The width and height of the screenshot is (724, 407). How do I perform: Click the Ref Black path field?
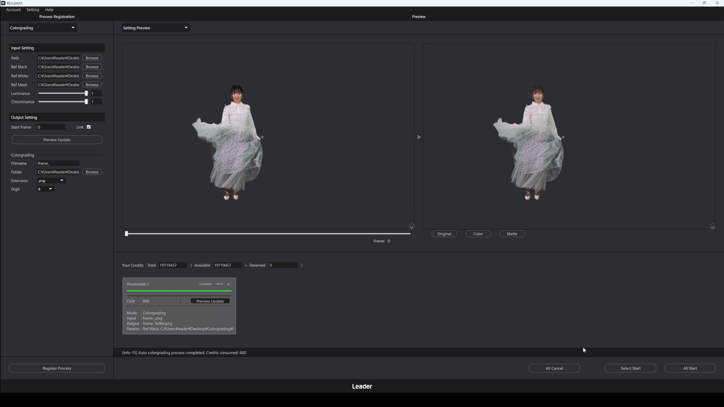[x=58, y=67]
